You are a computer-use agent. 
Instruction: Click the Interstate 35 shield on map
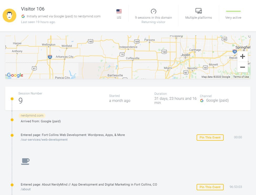point(50,57)
